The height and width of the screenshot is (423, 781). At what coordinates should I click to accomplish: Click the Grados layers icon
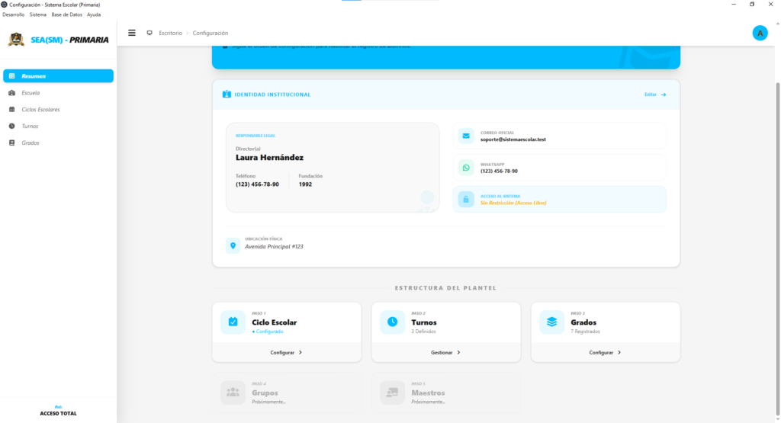(x=551, y=322)
